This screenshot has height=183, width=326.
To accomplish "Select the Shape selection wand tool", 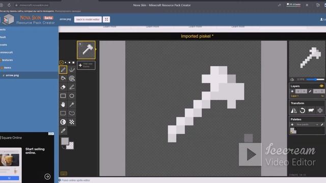I will coord(72,105).
